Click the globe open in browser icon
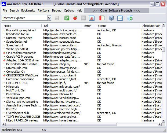The height and width of the screenshot is (133, 167). (x=111, y=18)
